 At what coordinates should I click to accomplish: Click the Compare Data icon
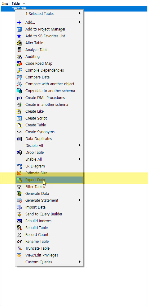19,77
